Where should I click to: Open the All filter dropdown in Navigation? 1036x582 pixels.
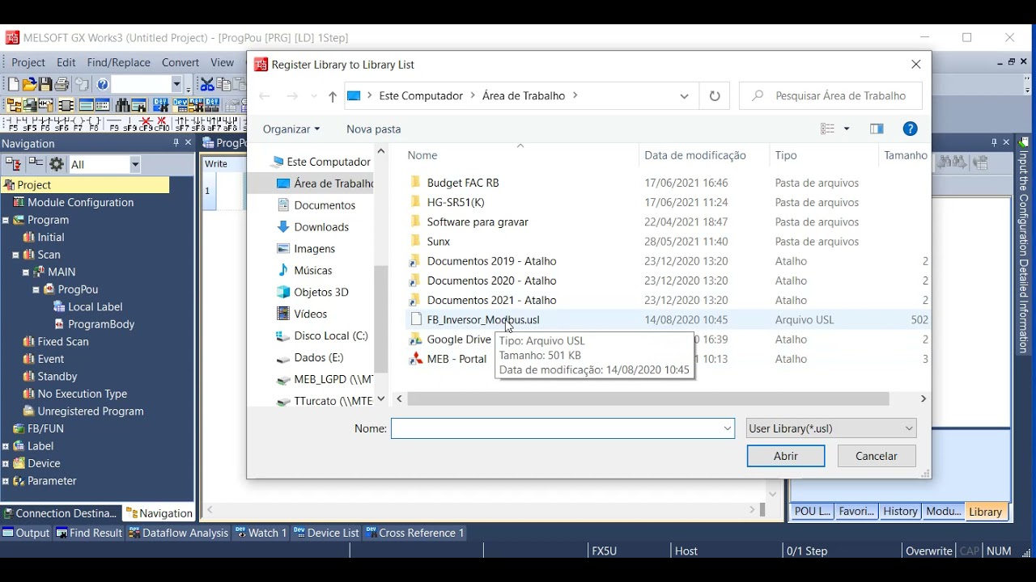point(134,164)
